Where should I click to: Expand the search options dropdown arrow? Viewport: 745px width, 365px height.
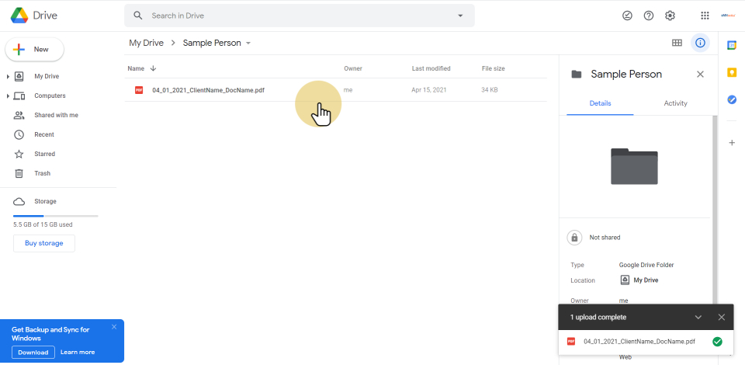coord(460,16)
